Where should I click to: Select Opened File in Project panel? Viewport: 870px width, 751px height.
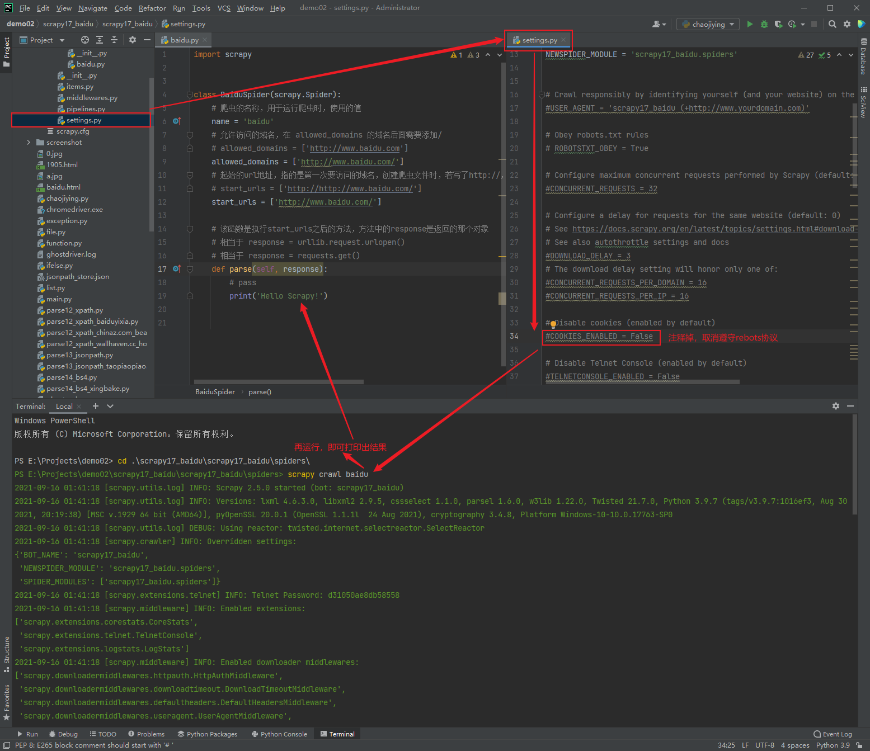(85, 40)
